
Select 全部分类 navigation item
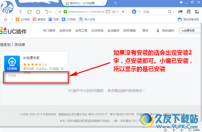[65, 30]
